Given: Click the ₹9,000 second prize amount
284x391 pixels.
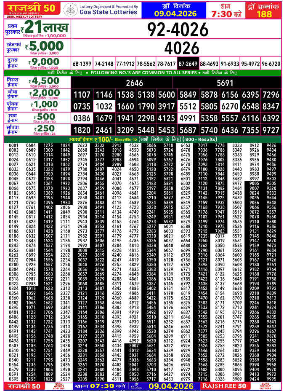Looking at the screenshot, I should 44,62.
